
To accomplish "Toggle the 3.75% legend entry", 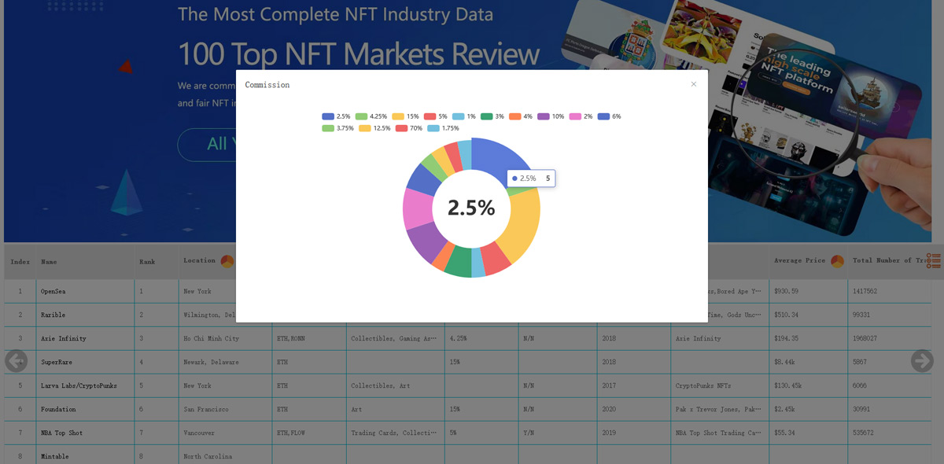I will coord(338,128).
